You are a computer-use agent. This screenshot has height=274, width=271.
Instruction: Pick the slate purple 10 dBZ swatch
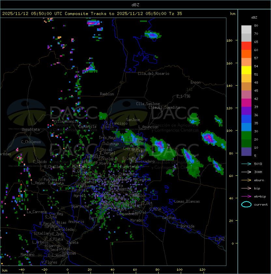click(x=246, y=152)
